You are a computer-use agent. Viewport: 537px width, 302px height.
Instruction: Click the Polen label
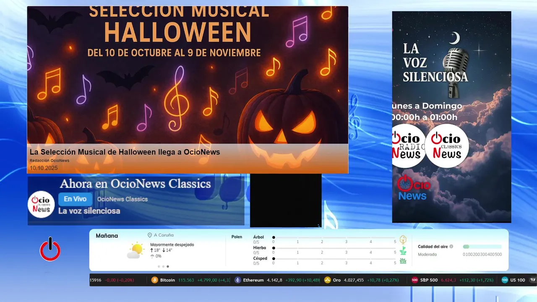237,237
